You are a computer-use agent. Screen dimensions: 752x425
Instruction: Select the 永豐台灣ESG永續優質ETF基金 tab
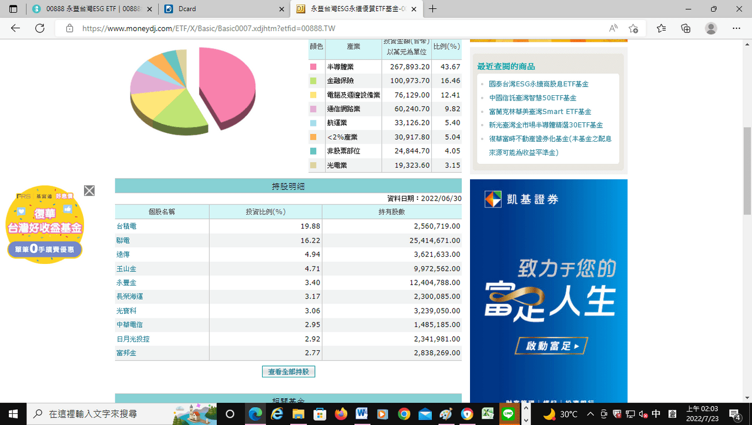click(x=357, y=9)
